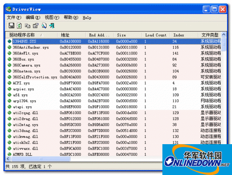Click the green icon beside atiok3x2.dll
Screen dimensions: 232x175
pos(9,143)
